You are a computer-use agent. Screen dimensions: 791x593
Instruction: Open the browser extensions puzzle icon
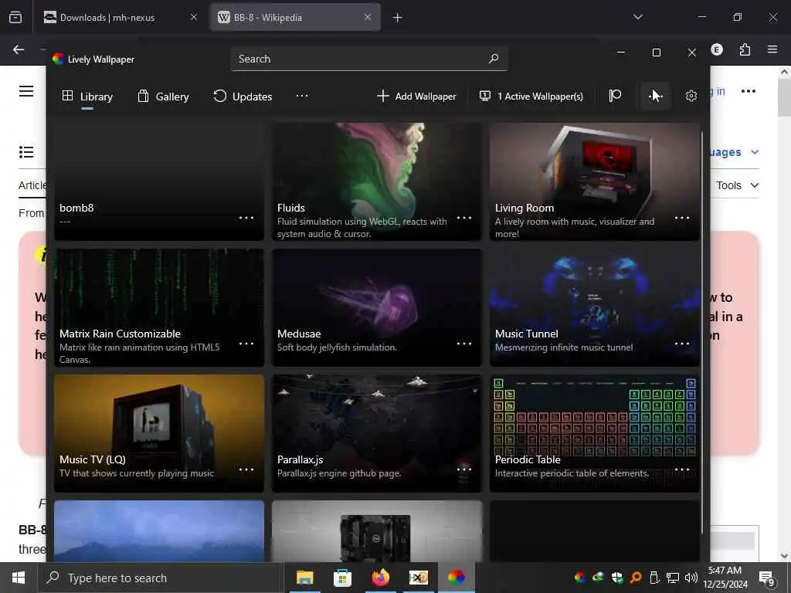[x=745, y=49]
